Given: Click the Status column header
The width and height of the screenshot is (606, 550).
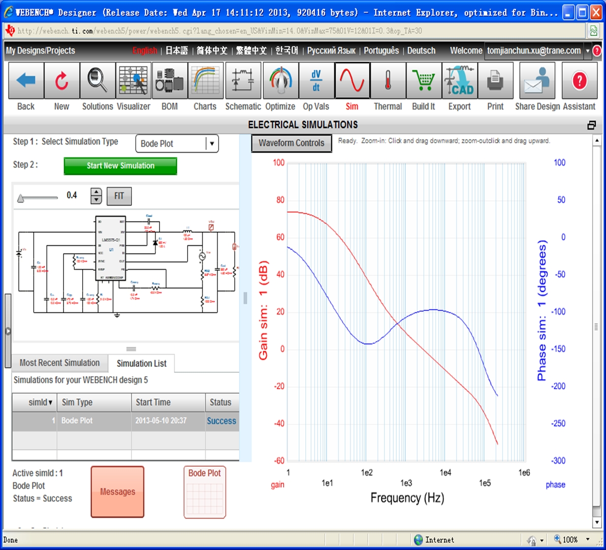Looking at the screenshot, I should 223,402.
